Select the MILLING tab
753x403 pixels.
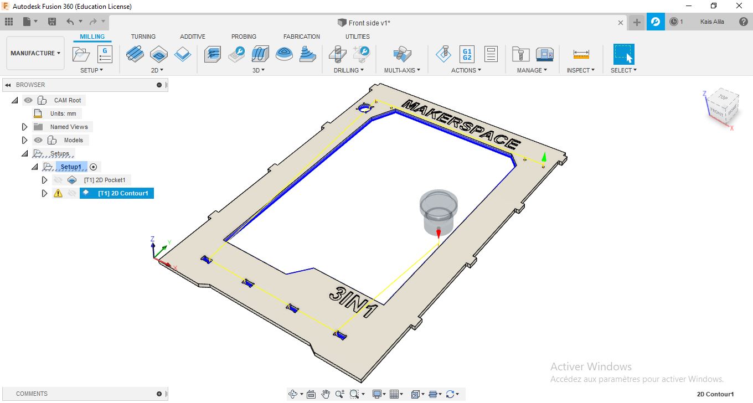(92, 37)
